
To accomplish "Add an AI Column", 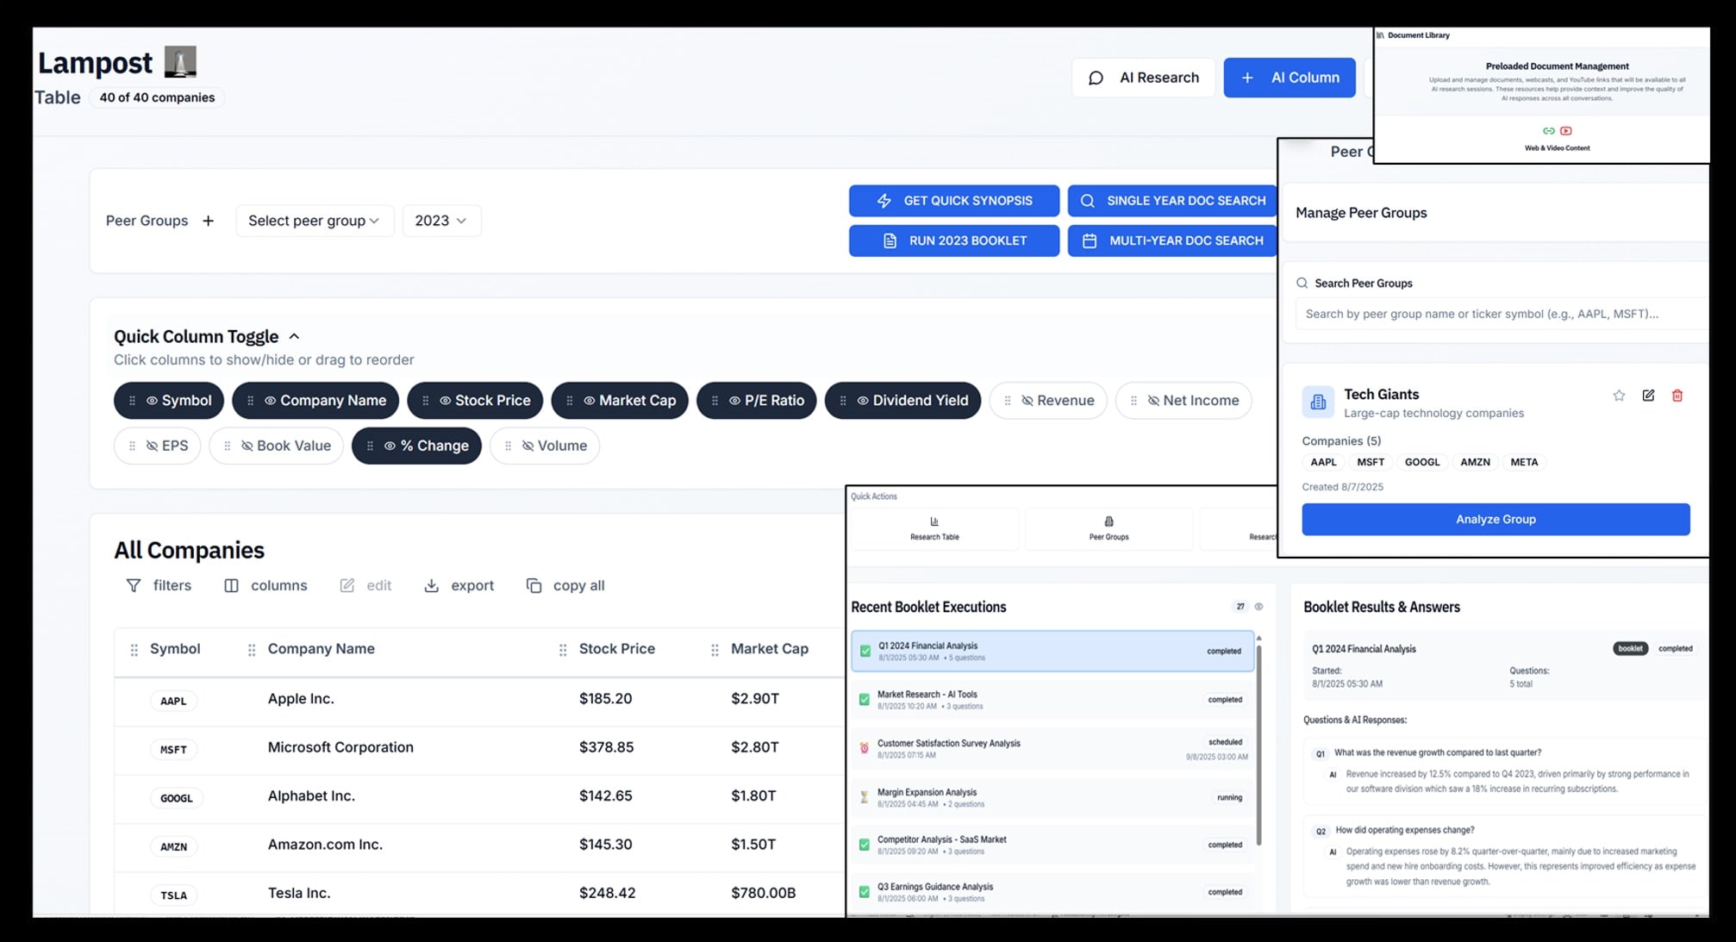I will (x=1290, y=78).
